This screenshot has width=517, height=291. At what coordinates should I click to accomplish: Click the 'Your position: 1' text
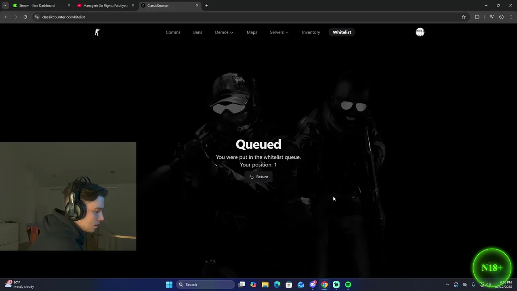[x=258, y=165]
